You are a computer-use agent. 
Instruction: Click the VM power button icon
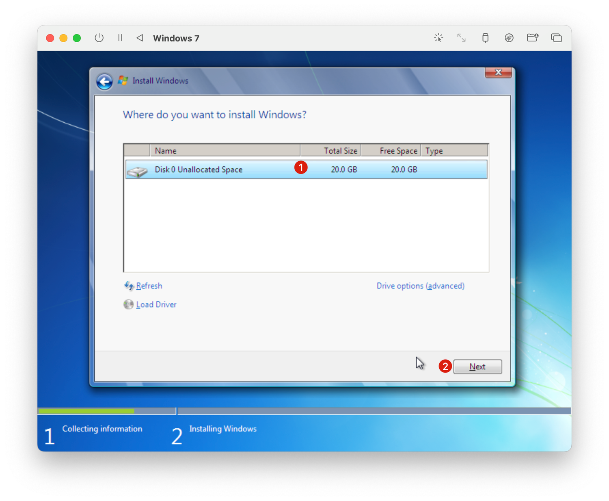tap(99, 38)
